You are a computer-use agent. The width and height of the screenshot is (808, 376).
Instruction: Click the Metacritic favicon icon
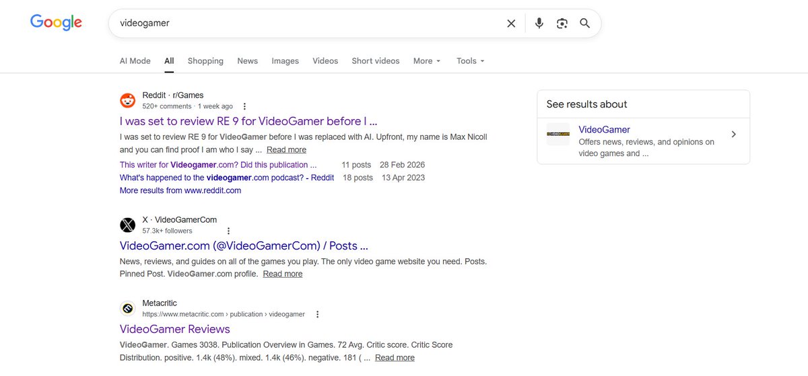(127, 308)
